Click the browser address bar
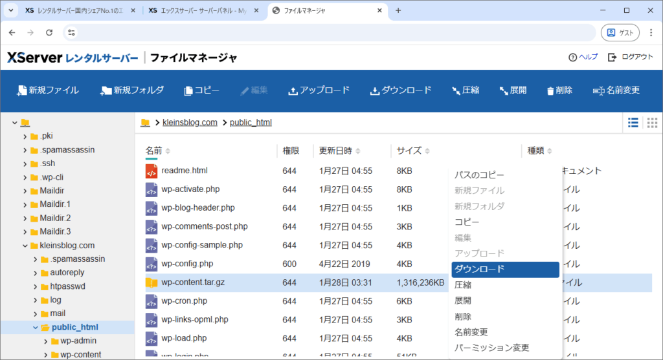The image size is (663, 360). pos(337,32)
